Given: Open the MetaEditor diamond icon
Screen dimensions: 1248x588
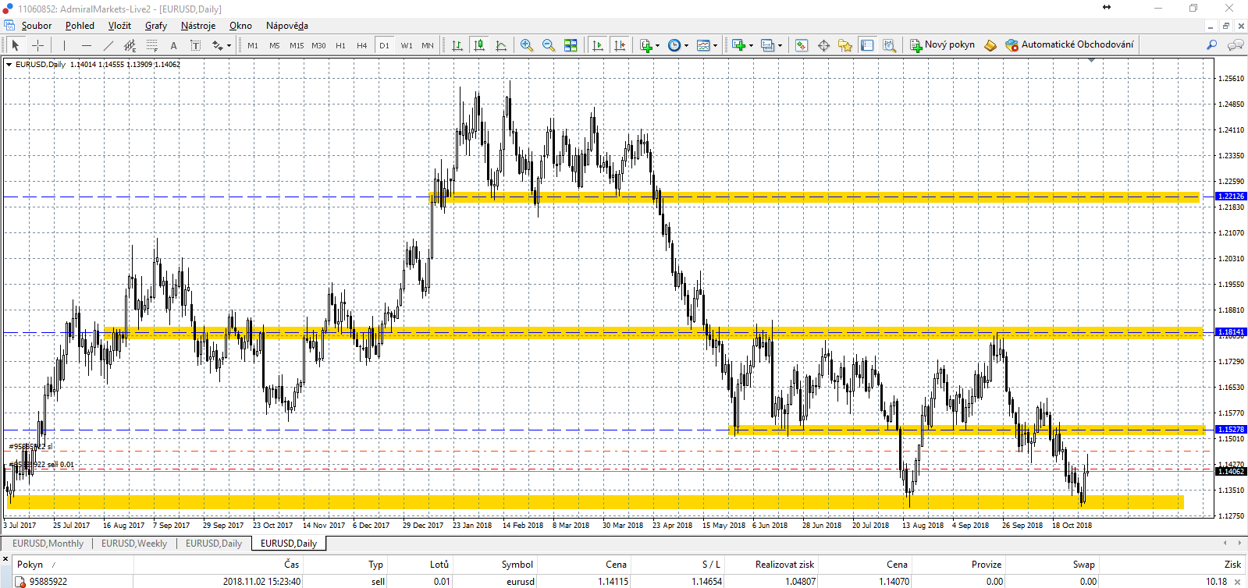Looking at the screenshot, I should (x=990, y=45).
